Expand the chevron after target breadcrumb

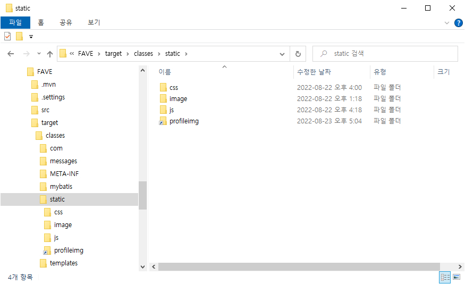(x=128, y=54)
